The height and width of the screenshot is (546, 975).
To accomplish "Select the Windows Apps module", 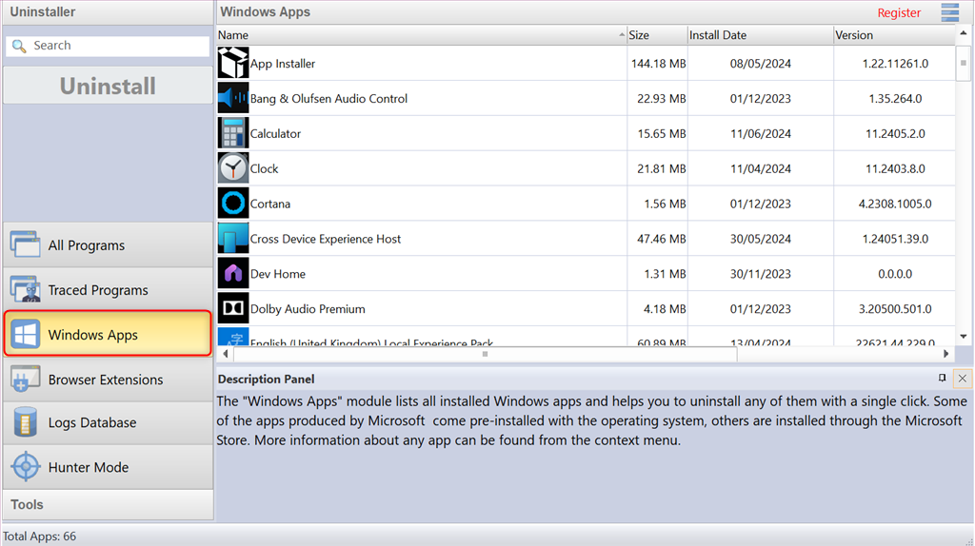I will (108, 334).
